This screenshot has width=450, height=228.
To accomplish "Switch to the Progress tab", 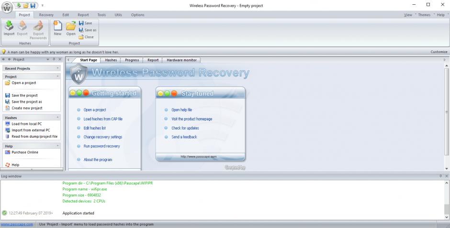I will [132, 60].
